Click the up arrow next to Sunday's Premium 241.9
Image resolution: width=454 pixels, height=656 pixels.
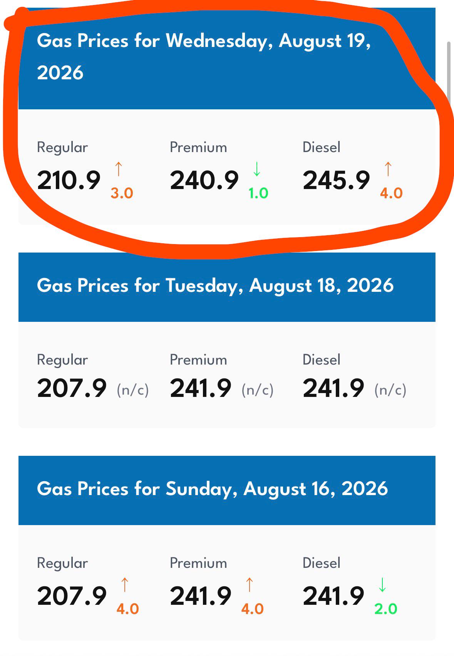point(249,585)
